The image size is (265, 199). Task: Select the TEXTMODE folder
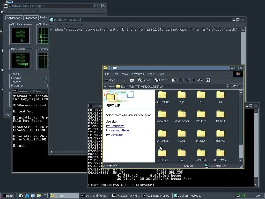coord(220,155)
